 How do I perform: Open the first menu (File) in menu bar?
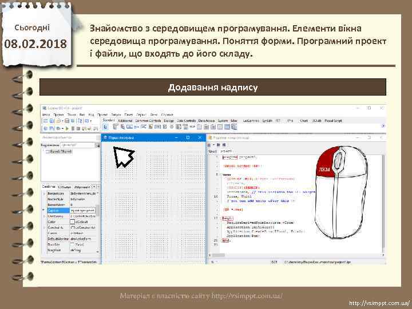tap(46, 114)
